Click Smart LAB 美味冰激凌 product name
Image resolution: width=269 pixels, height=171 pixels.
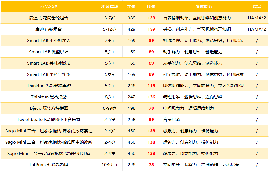point(49,63)
